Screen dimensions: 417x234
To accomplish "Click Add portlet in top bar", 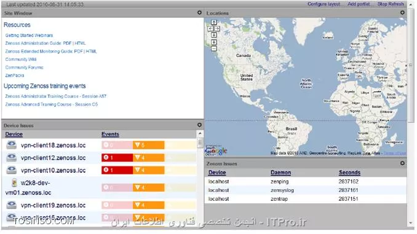I will [359, 4].
